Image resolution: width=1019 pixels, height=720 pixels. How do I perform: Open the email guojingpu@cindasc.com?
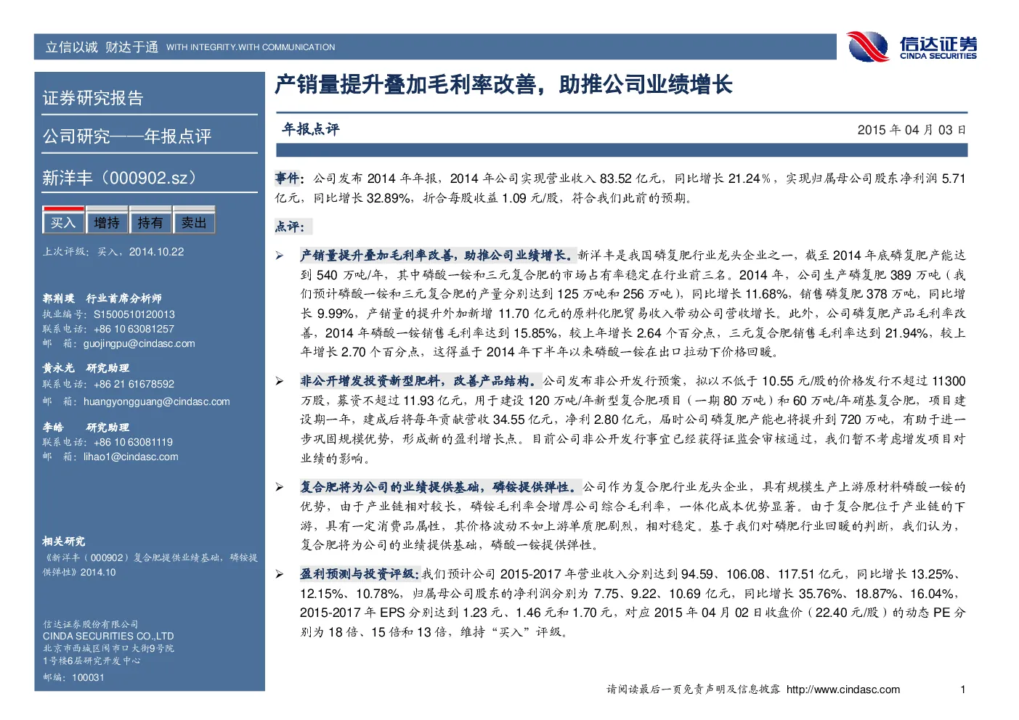[139, 343]
